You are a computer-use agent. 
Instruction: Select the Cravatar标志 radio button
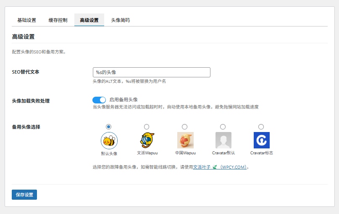click(261, 127)
